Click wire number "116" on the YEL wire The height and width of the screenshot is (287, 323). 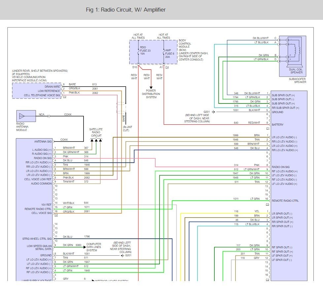pos(236,211)
